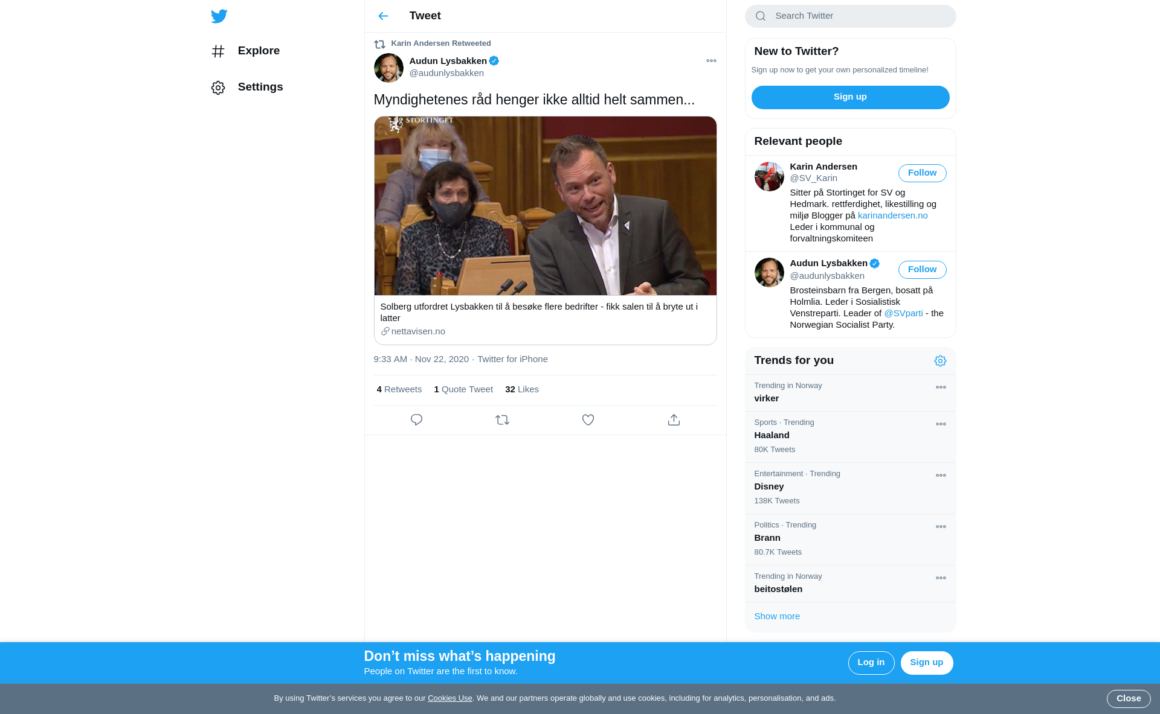Open options for Haaland trend
Viewport: 1160px width, 714px height.
coord(941,424)
